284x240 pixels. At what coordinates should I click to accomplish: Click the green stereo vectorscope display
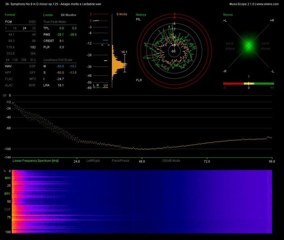(x=248, y=46)
